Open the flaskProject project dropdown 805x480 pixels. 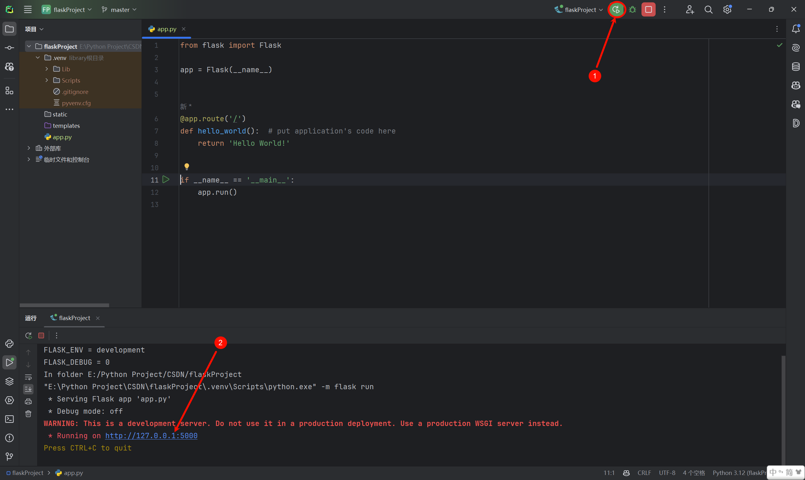pyautogui.click(x=67, y=9)
